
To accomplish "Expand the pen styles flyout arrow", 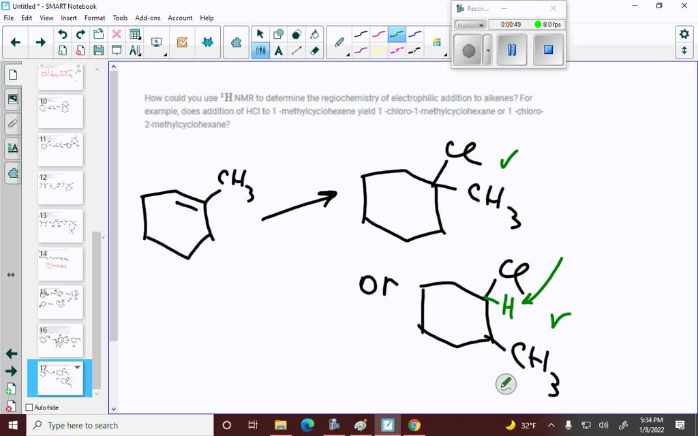I will coord(348,54).
